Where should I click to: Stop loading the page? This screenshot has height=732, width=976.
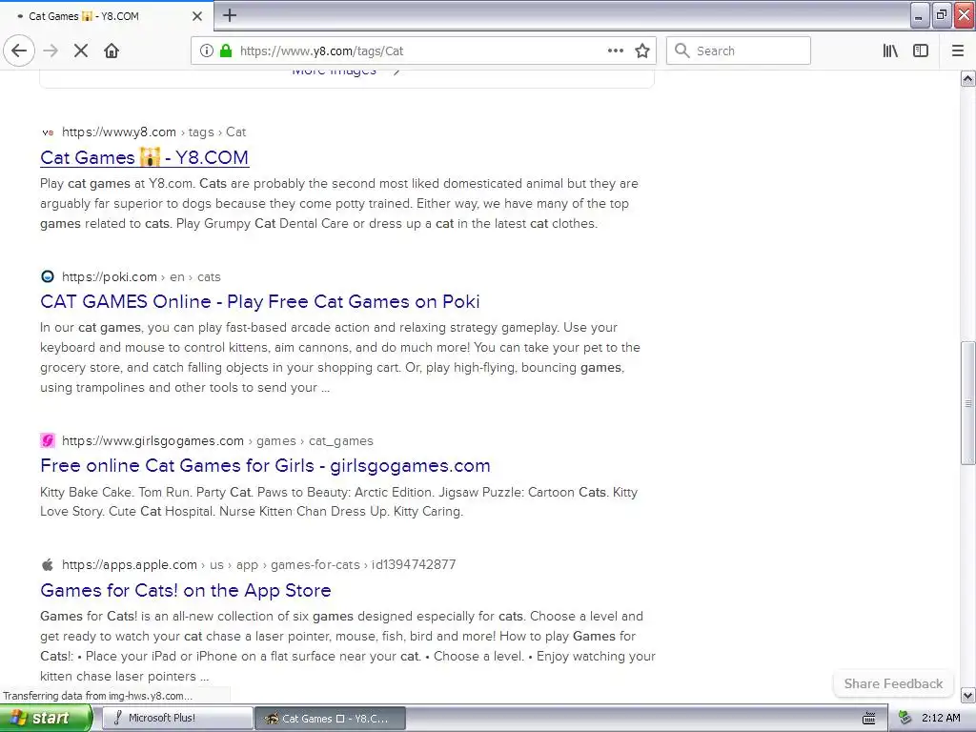[x=81, y=51]
